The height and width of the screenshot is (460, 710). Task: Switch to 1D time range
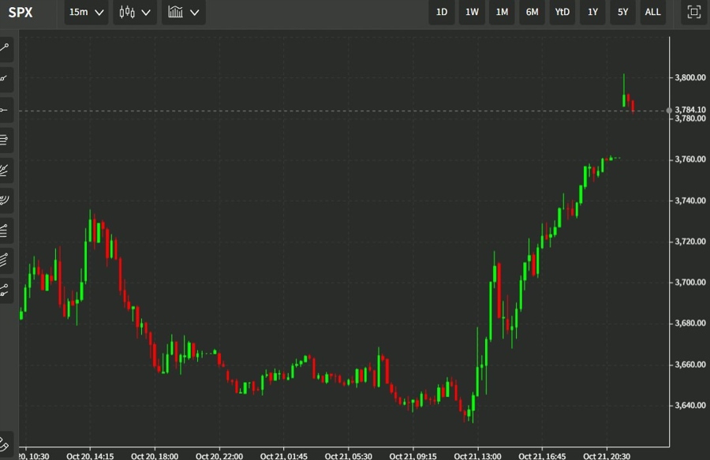[x=442, y=12]
